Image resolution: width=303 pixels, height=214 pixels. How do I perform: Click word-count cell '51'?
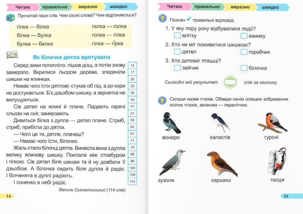coord(132,113)
